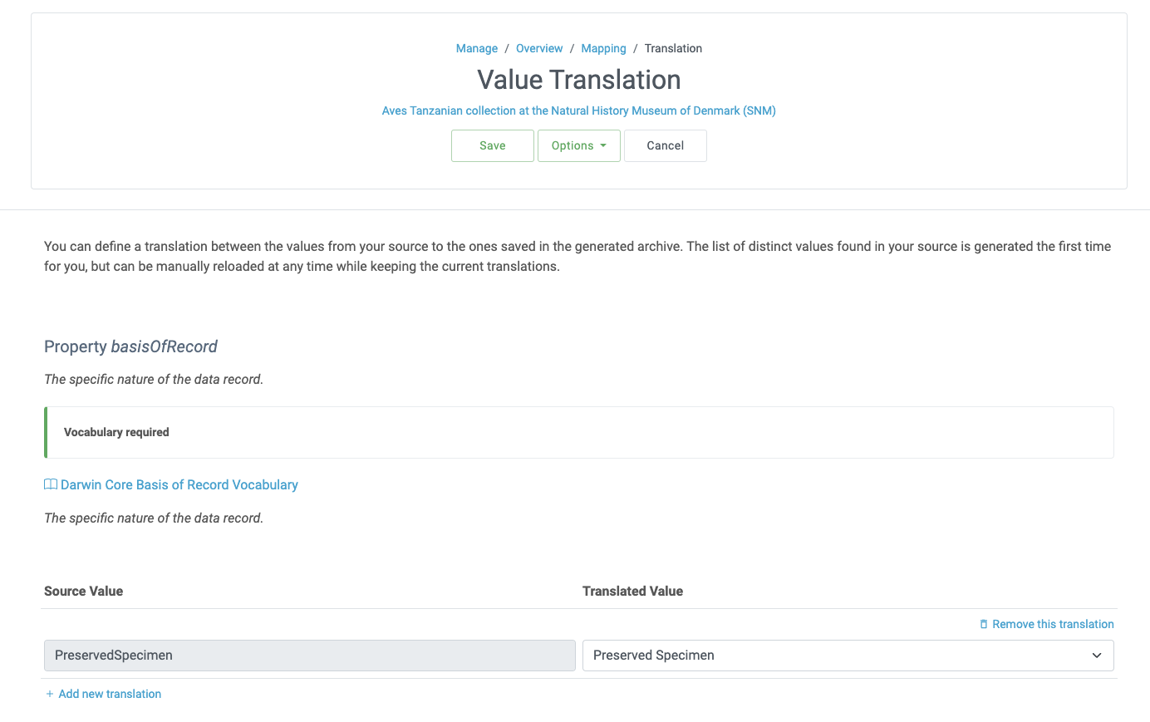Click the Value Translation page heading
The image size is (1150, 722).
click(578, 80)
